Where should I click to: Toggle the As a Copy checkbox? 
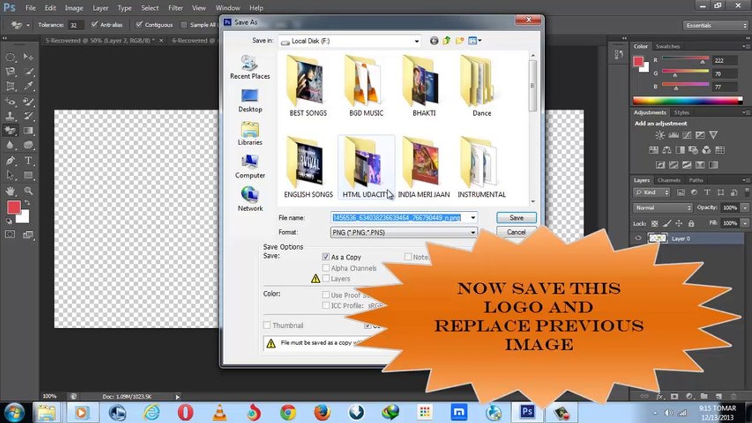326,257
